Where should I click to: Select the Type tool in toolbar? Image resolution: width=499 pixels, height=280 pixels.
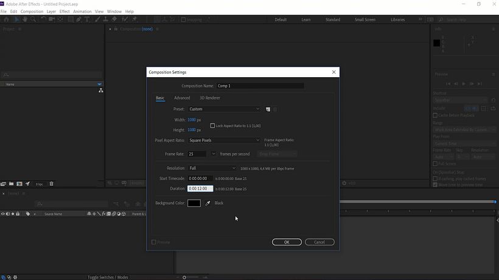coord(88,19)
